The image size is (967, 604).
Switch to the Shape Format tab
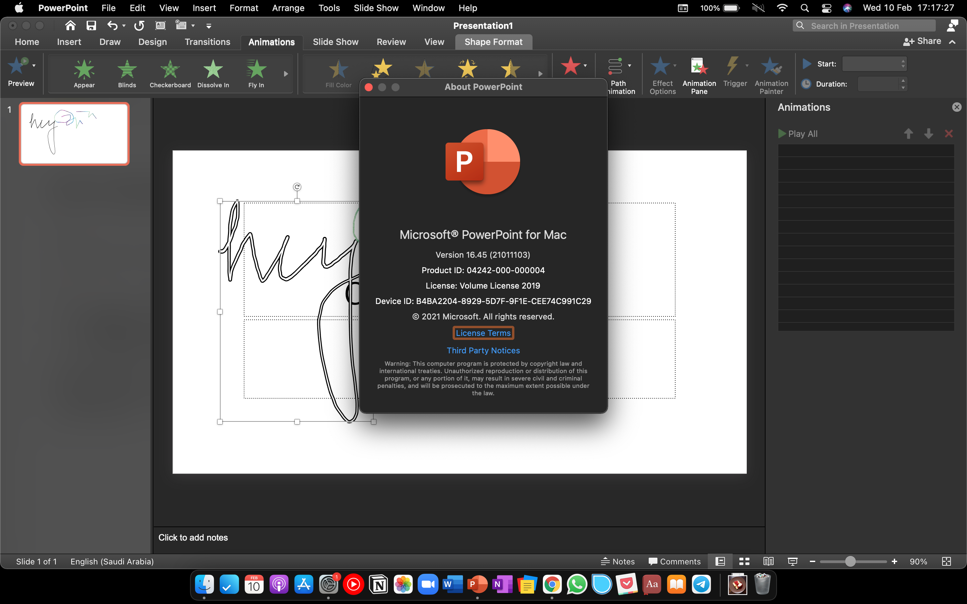[494, 42]
